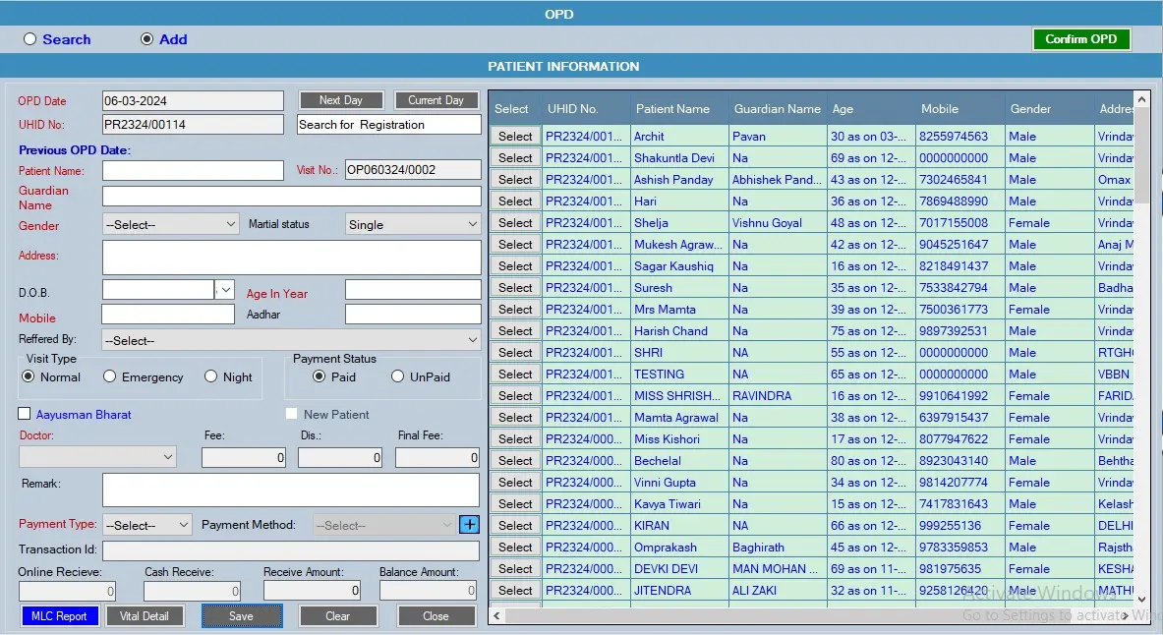Click the blue plus icon beside Payment Method
The height and width of the screenshot is (635, 1163).
(x=469, y=525)
